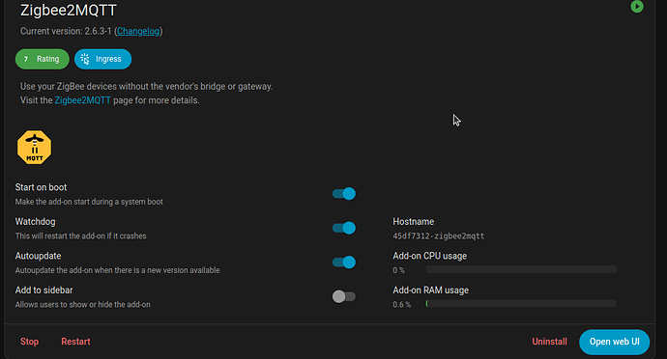
Task: Click the Zigbee2MQTT bee logo
Action: 35,148
